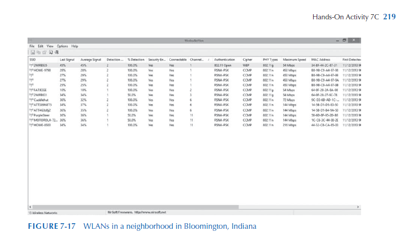409x240 pixels.
Task: Click the 802.11 Open authentication cell
Action: pos(222,65)
